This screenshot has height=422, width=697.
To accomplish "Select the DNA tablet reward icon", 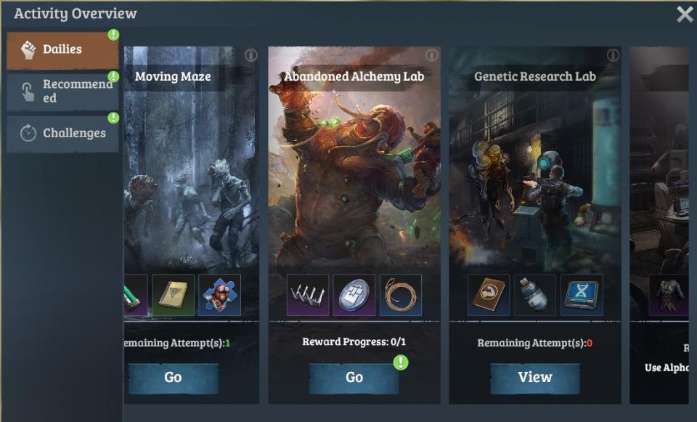I will click(x=582, y=296).
